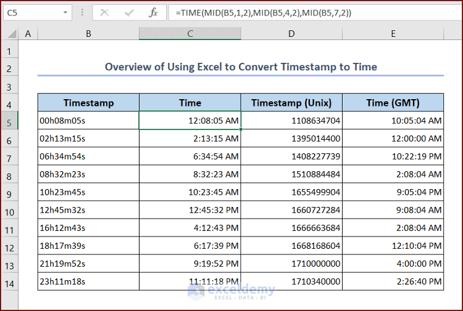The width and height of the screenshot is (463, 311).
Task: Select cell showing 12:45:32 PM
Action: click(190, 210)
